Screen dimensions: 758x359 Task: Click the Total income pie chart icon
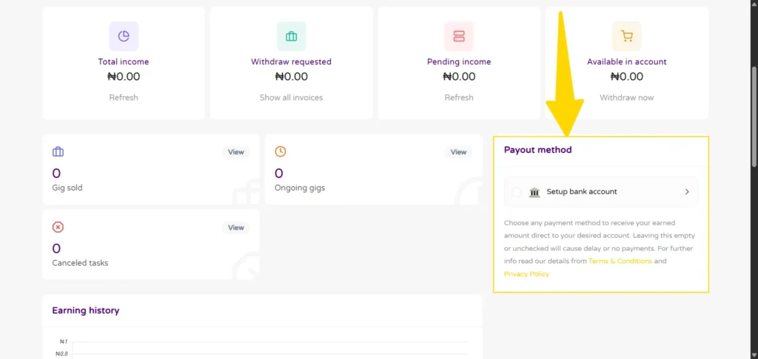click(x=124, y=35)
